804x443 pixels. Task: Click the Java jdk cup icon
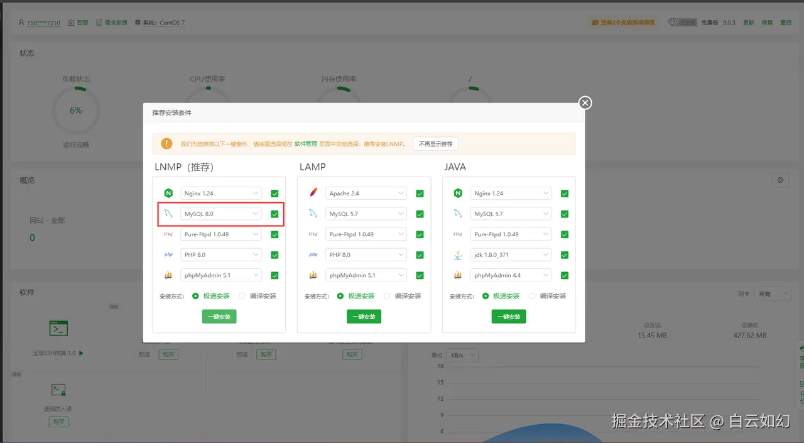click(458, 254)
